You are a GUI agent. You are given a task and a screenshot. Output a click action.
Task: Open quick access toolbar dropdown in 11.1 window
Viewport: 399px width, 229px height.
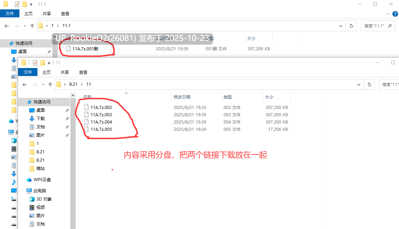coord(31,4)
